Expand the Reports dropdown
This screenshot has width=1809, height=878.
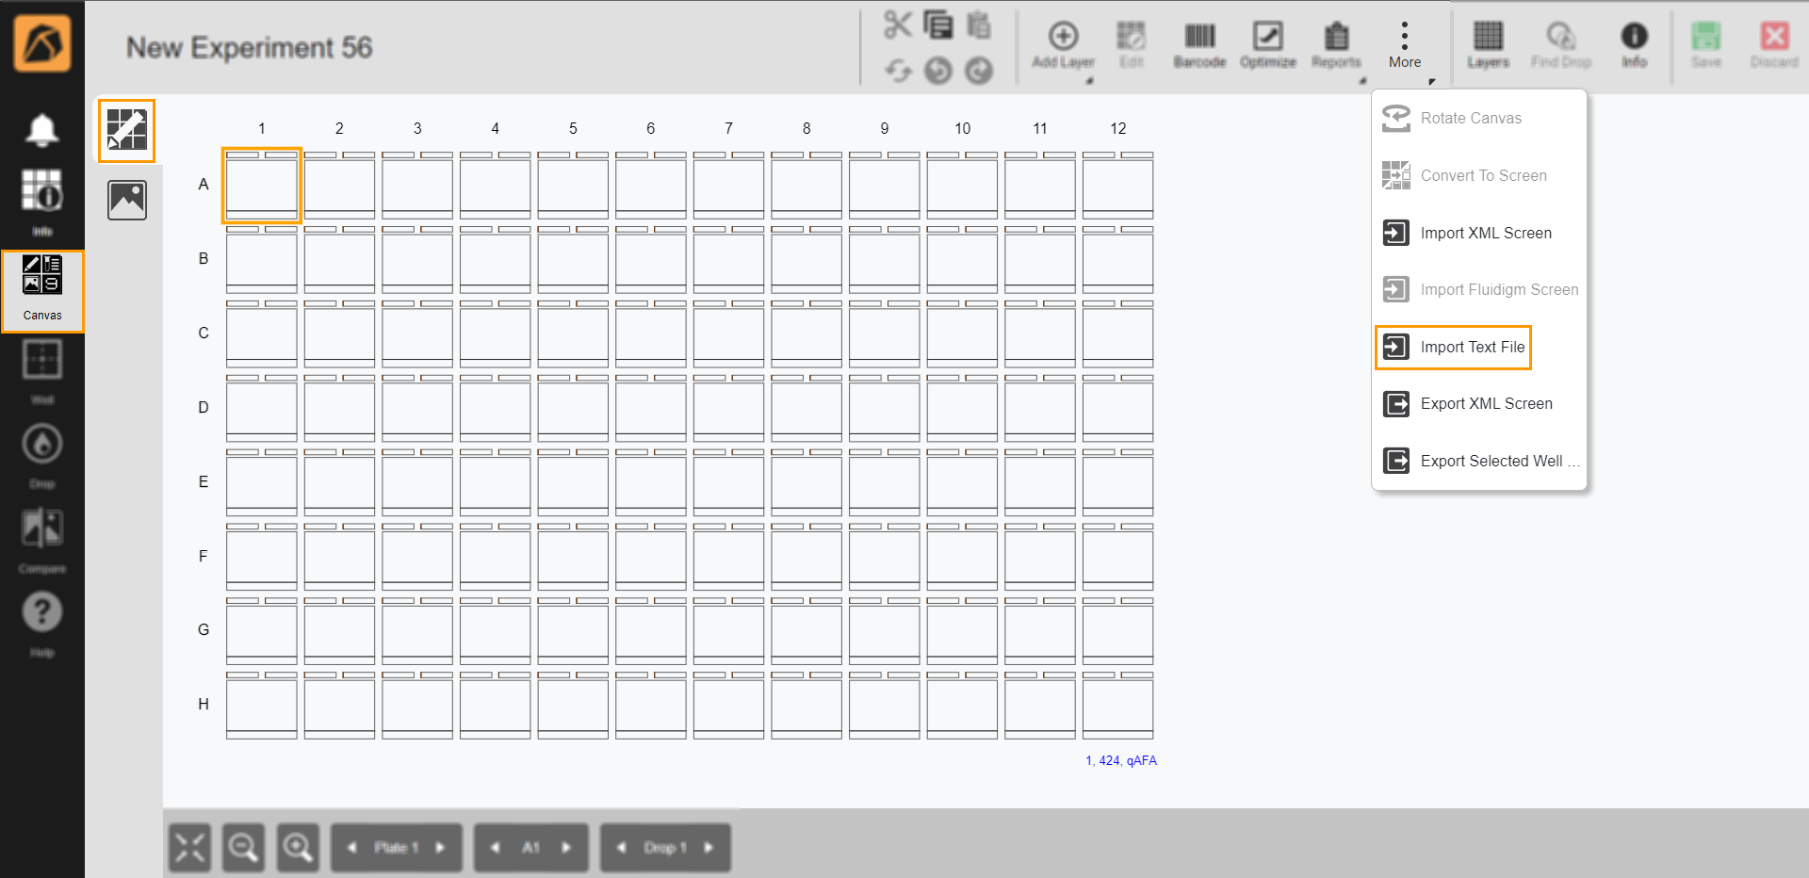(x=1361, y=81)
